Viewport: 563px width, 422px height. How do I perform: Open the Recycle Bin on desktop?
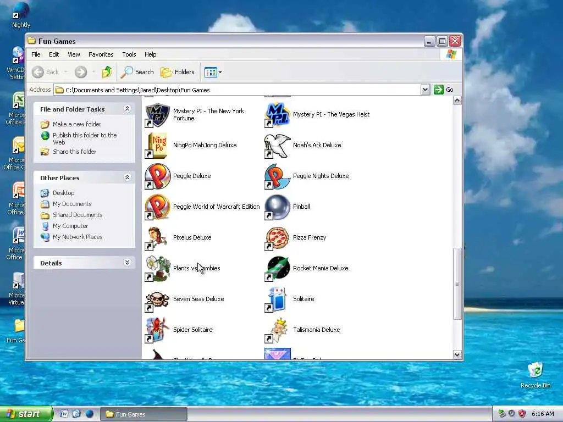point(536,375)
